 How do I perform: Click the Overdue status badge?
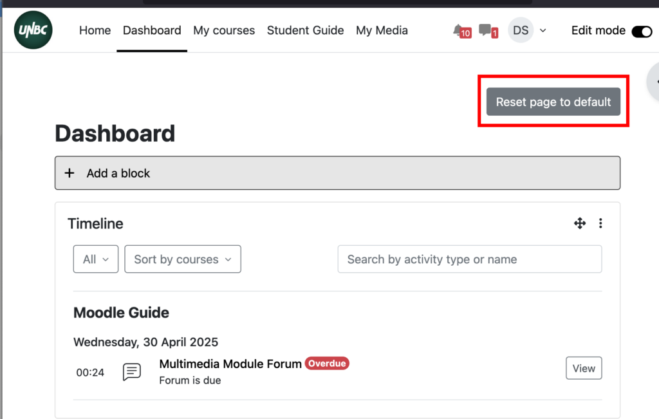327,363
